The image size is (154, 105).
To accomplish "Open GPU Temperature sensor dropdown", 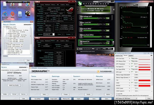I will click(x=129, y=64).
